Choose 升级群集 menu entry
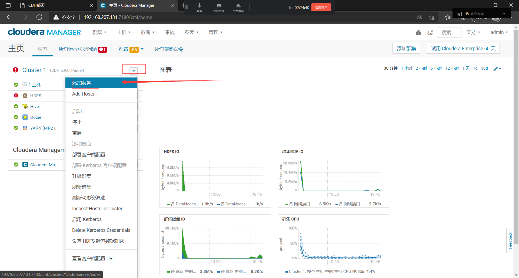This screenshot has height=278, width=519. click(101, 176)
